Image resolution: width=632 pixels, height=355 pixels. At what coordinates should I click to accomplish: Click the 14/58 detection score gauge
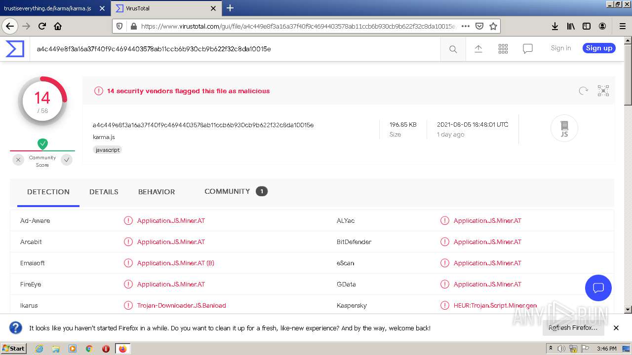[42, 101]
